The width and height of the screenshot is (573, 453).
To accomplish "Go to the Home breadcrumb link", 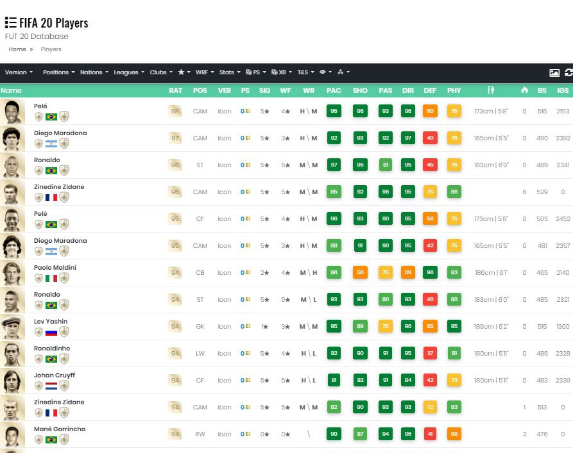I will coord(17,49).
